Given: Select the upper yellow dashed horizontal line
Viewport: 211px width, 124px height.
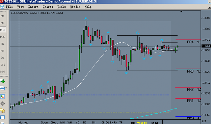Looking at the screenshot, I should pyautogui.click(x=89, y=95).
